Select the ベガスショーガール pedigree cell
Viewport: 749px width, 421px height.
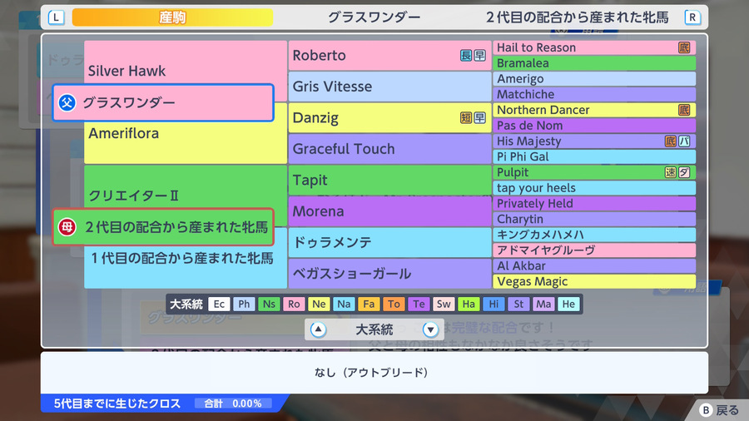[389, 274]
